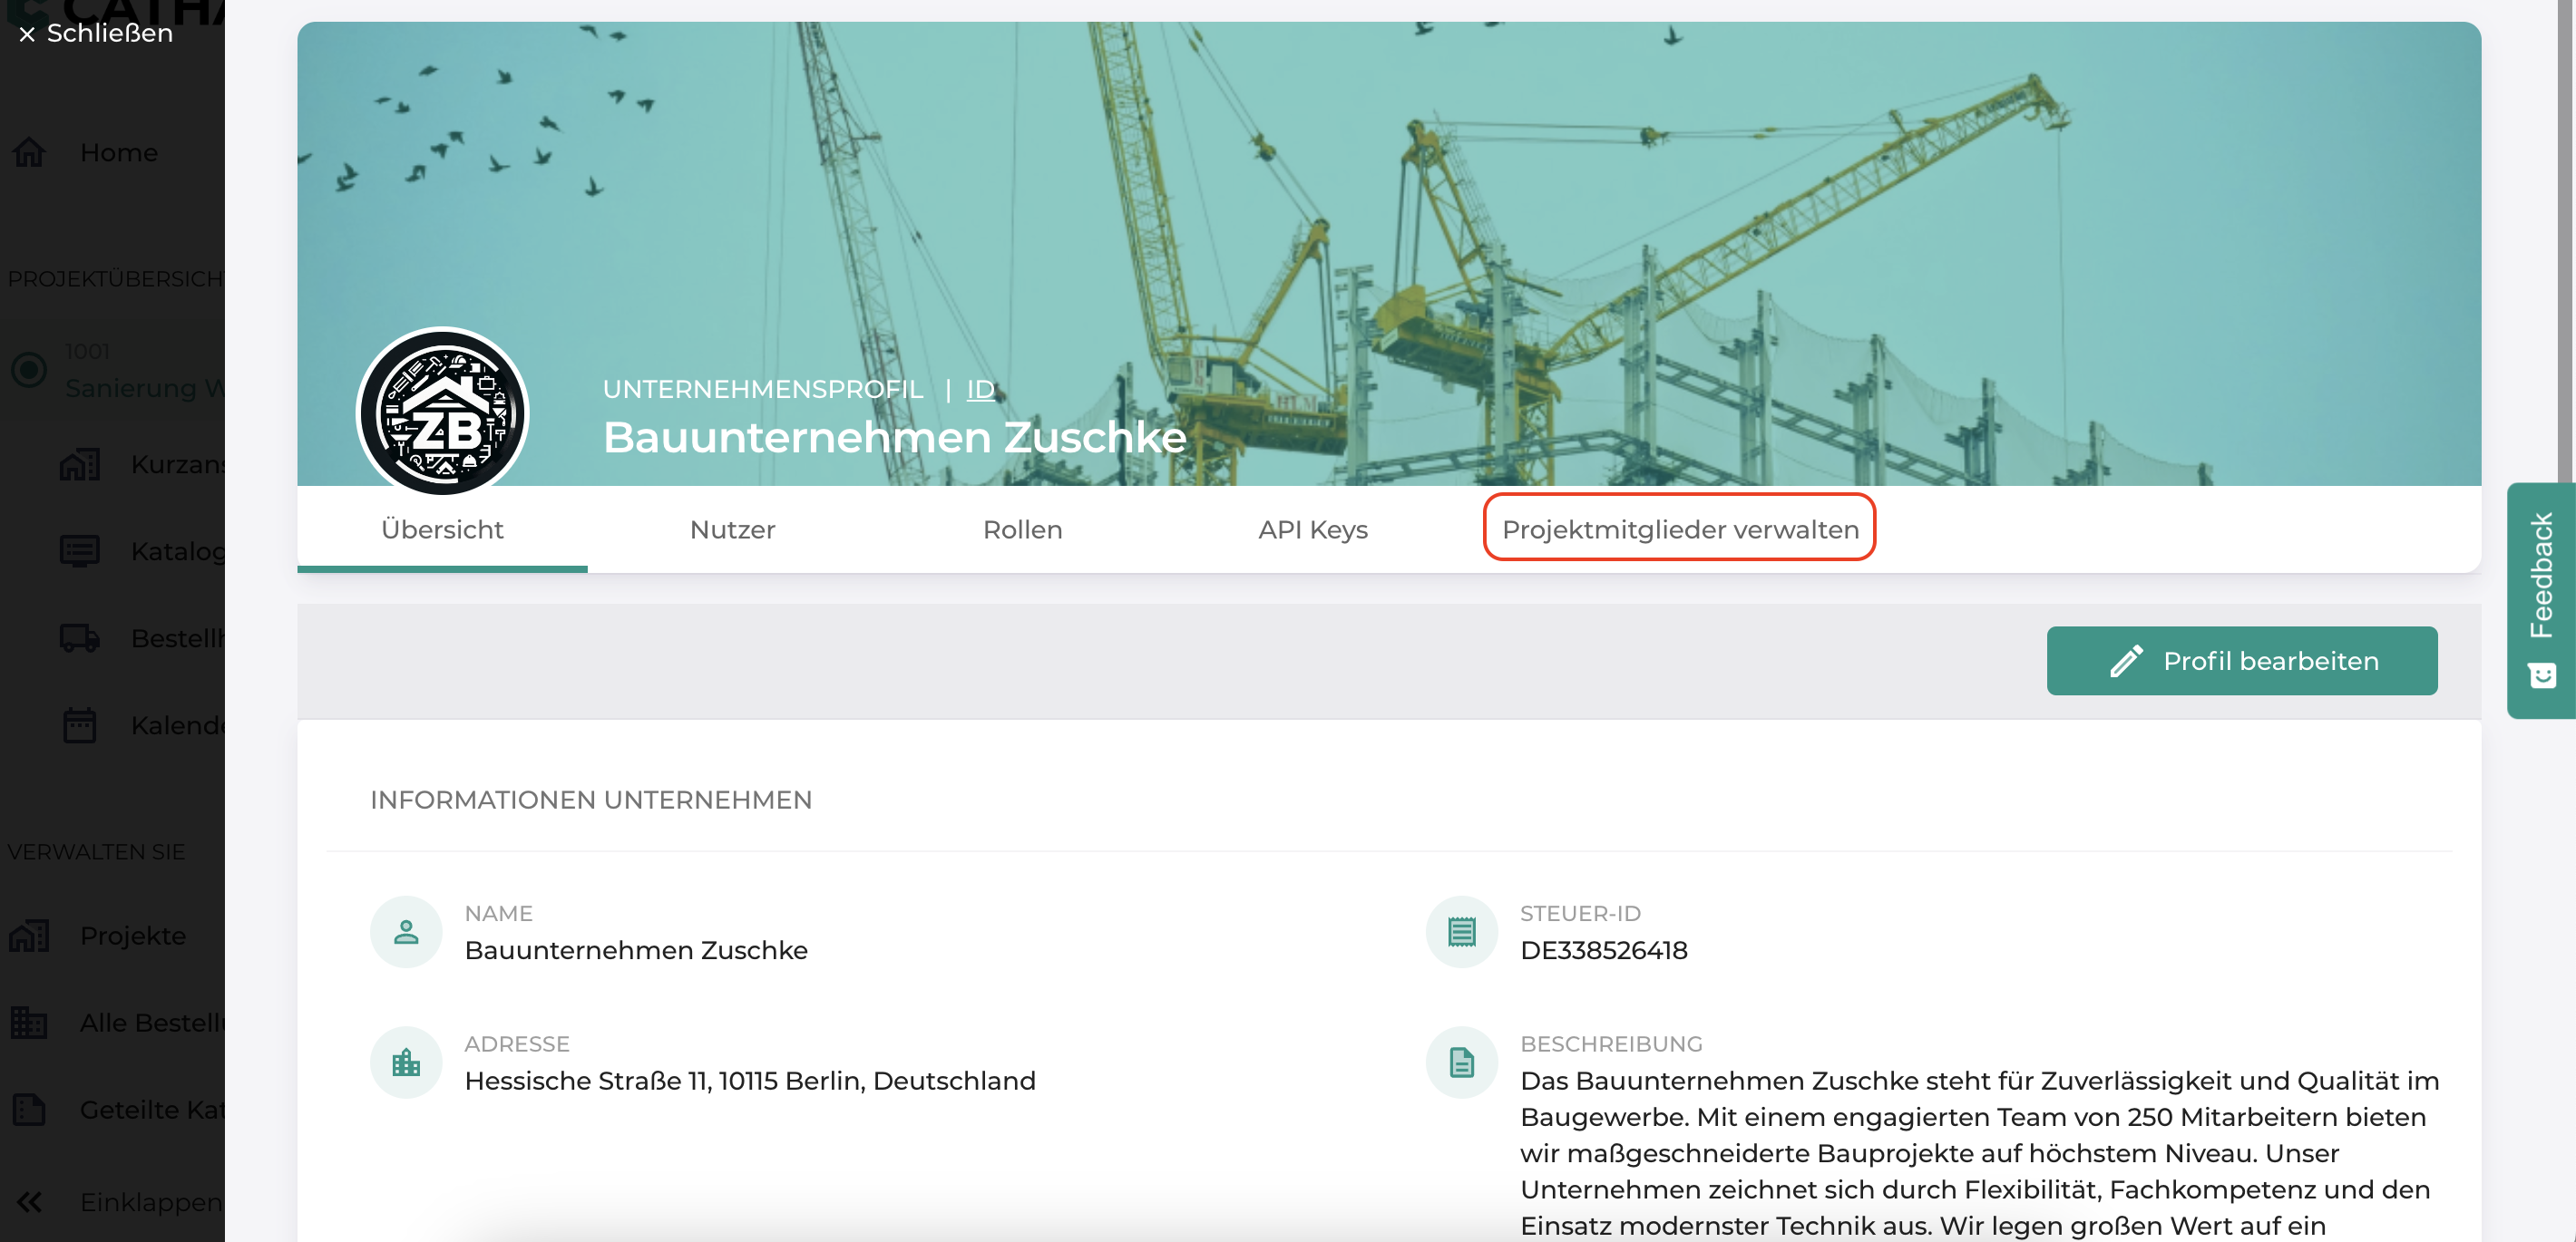Click the person icon next to Name
The image size is (2576, 1242).
click(x=406, y=931)
